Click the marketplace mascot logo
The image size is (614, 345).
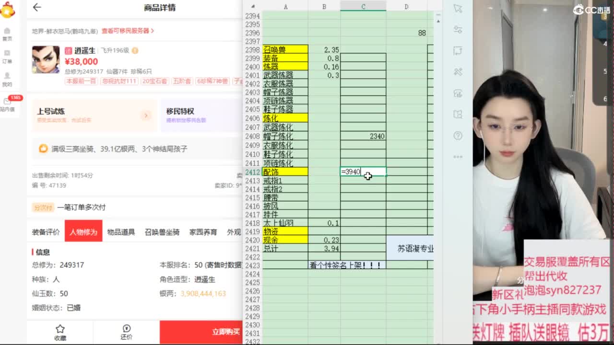[x=7, y=10]
